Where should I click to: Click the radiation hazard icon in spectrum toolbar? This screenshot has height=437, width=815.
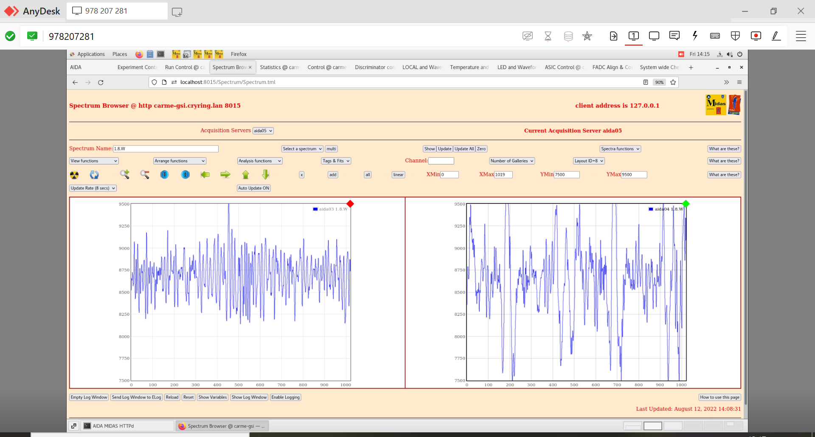click(74, 175)
